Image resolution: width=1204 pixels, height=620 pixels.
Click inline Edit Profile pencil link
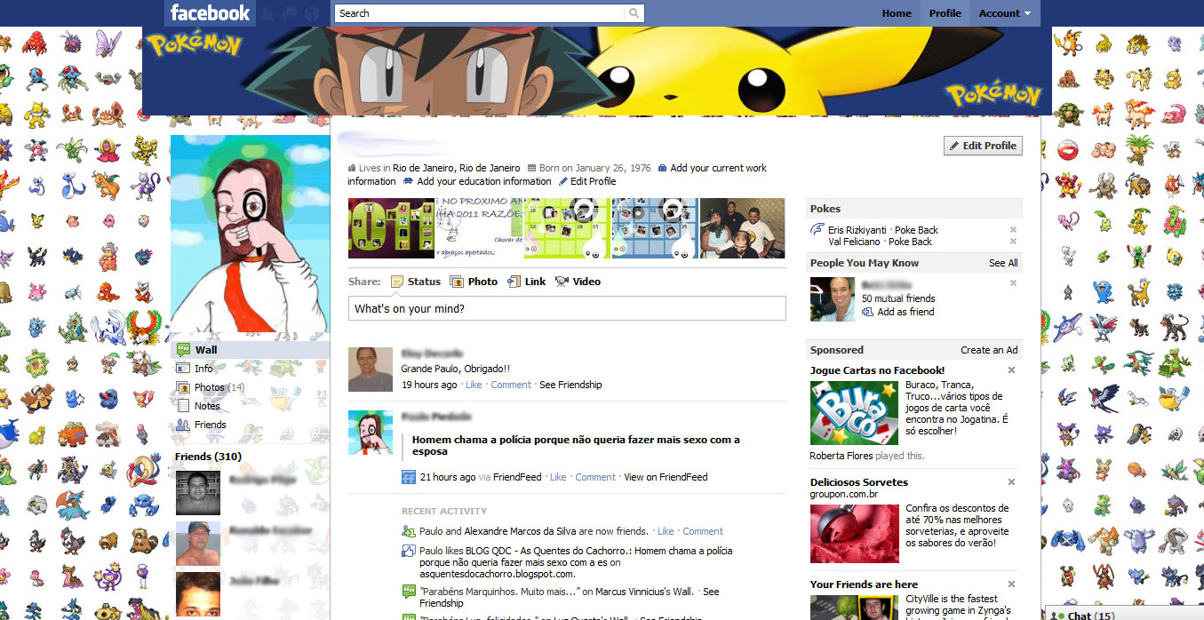(587, 181)
